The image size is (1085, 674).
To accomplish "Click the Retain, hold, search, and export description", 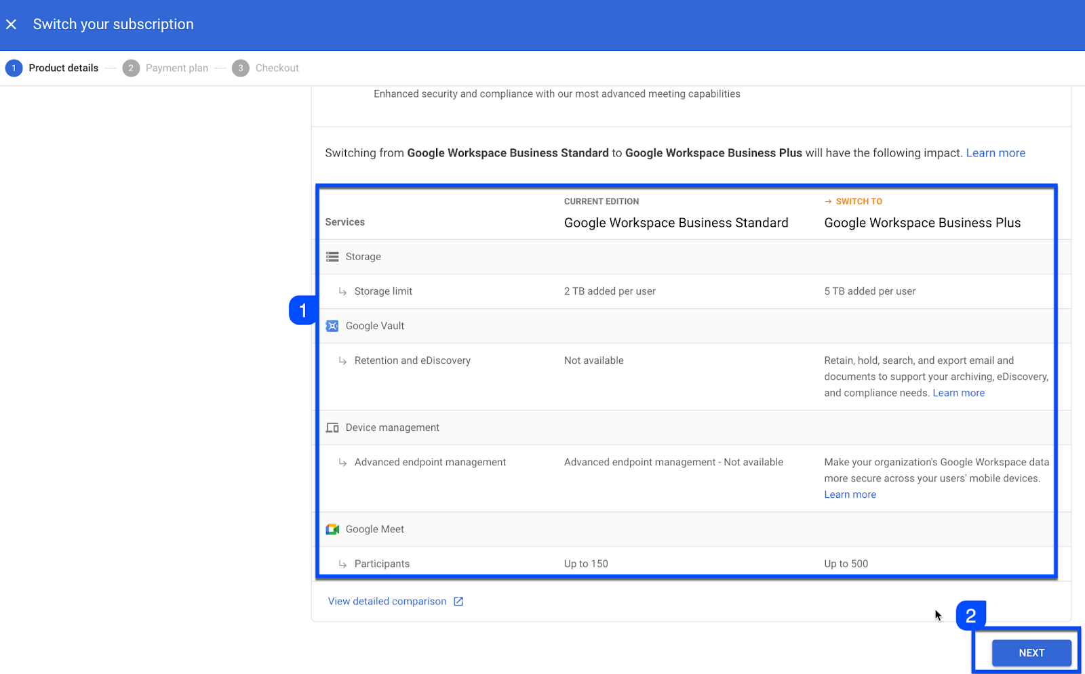I will point(936,377).
